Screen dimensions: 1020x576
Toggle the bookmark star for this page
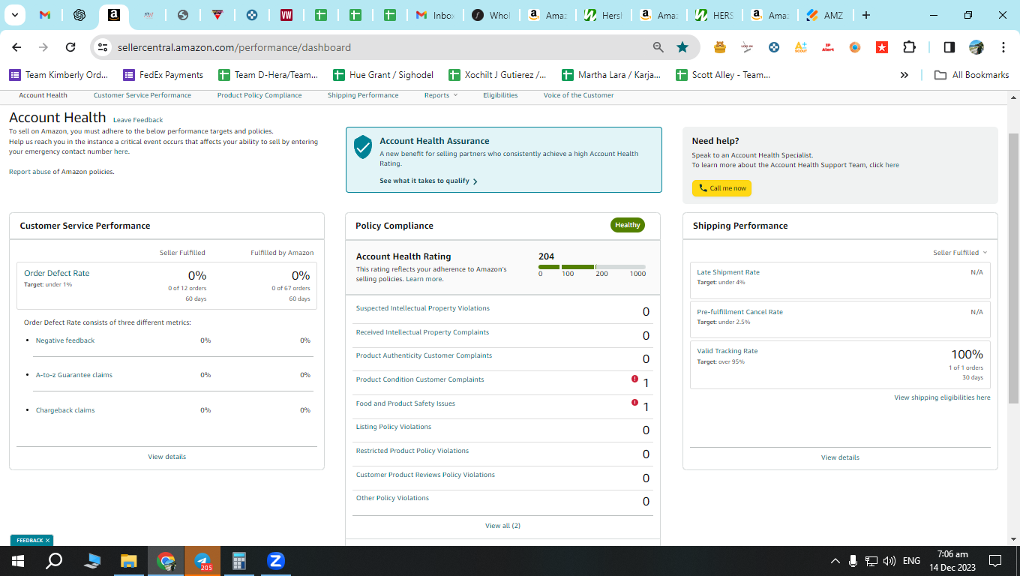click(682, 47)
